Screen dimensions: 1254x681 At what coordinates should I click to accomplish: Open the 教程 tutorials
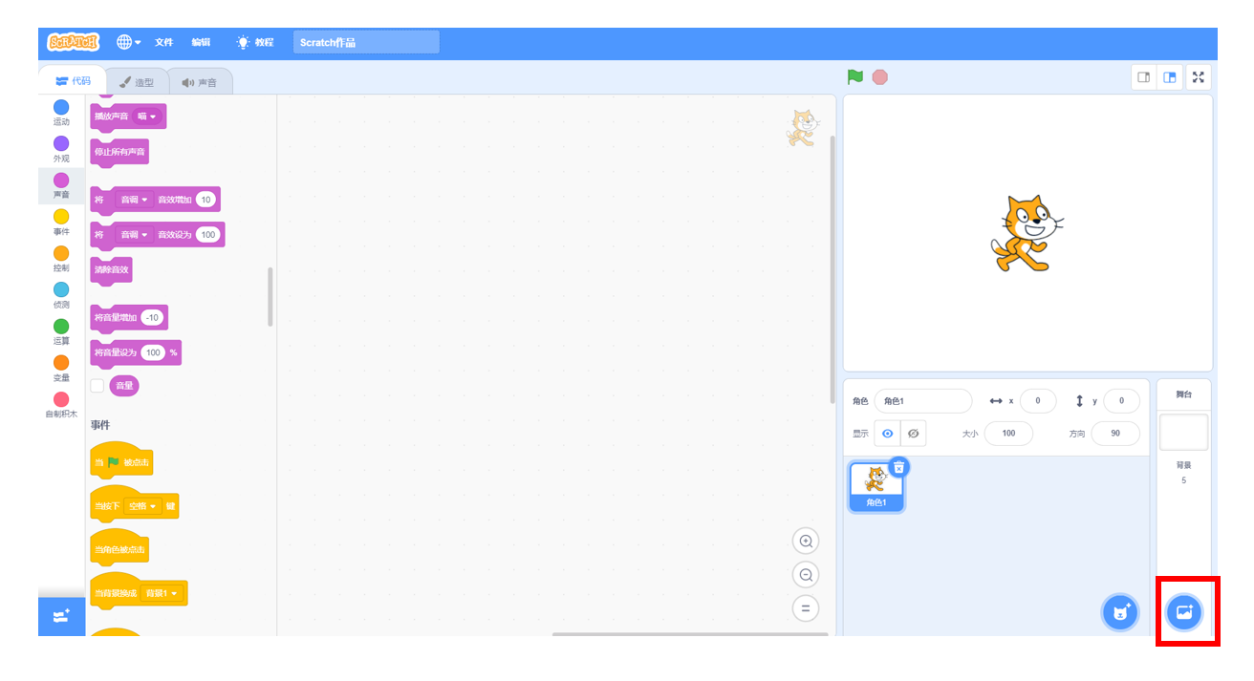click(255, 42)
